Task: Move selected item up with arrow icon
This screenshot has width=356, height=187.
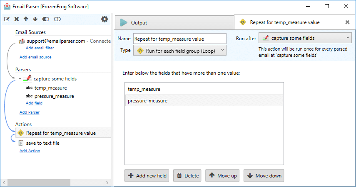Action: pos(26,19)
